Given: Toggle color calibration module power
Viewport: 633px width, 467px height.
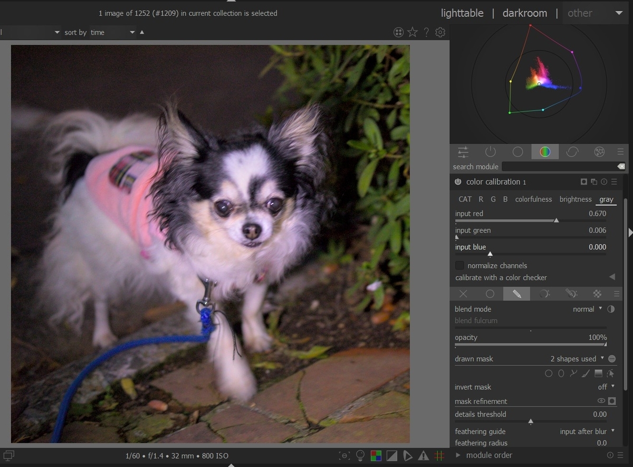Looking at the screenshot, I should 458,182.
